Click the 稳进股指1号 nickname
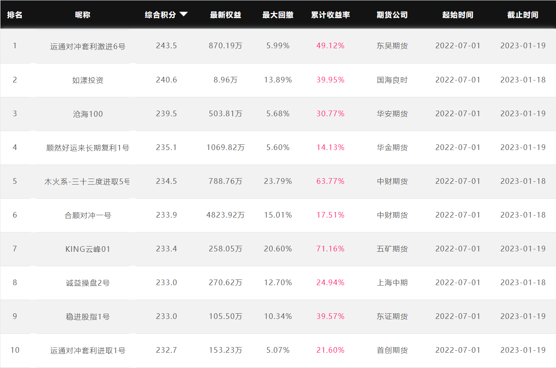556x368 pixels. coord(88,317)
